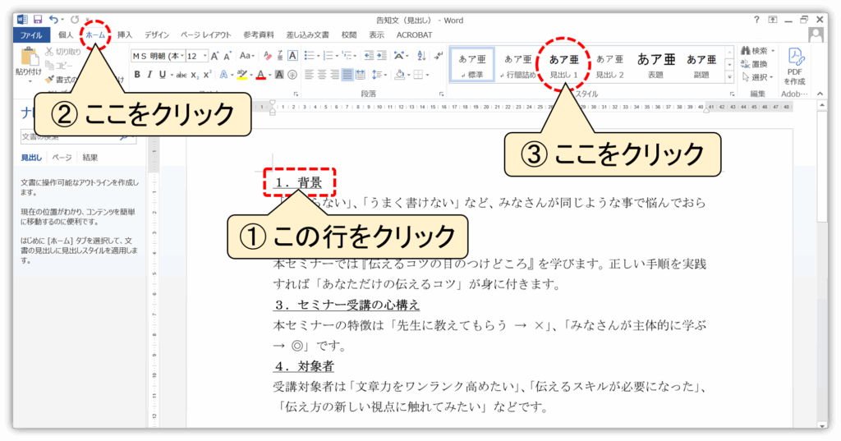This screenshot has width=841, height=441.
Task: Click the Redo icon in the title bar
Action: coord(75,20)
